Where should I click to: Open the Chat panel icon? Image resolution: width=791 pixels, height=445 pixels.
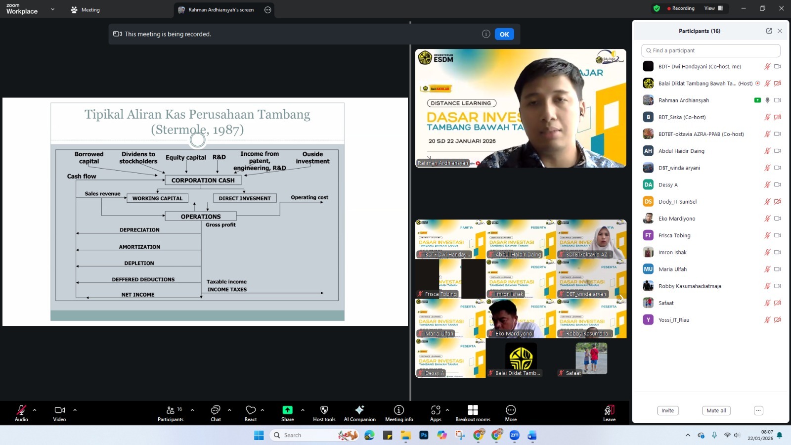point(216,410)
